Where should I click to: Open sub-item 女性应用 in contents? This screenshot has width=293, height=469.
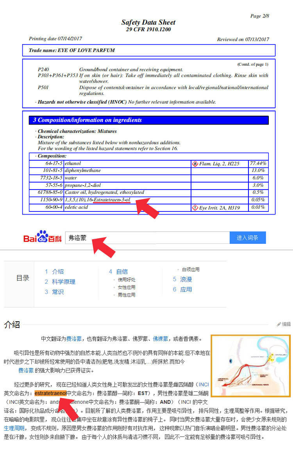tap(127, 287)
